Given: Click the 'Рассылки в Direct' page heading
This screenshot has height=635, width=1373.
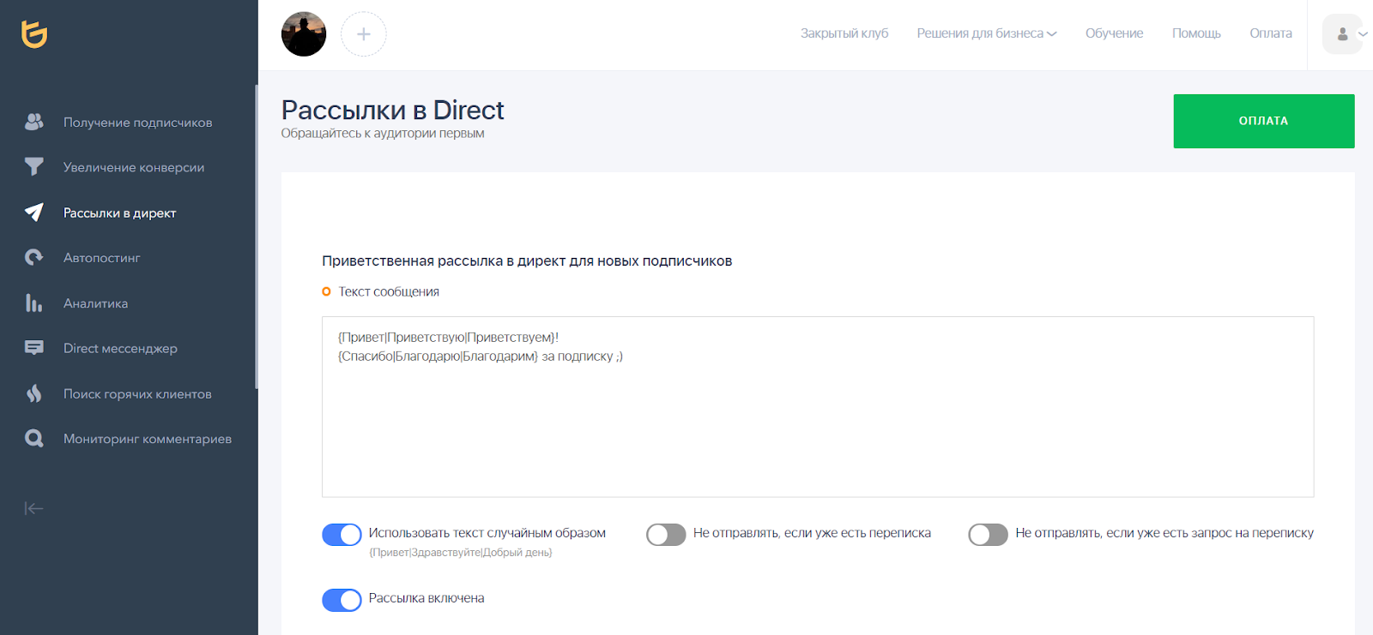Looking at the screenshot, I should [x=392, y=110].
